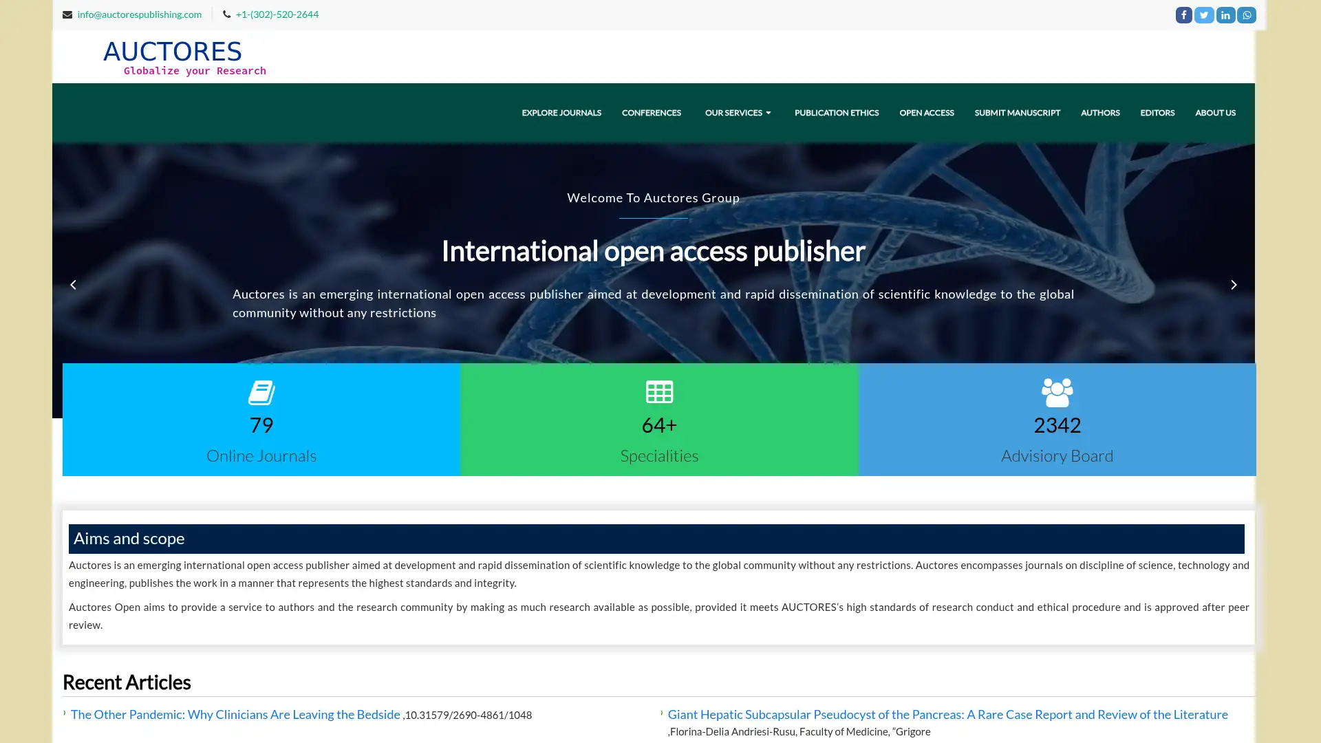1321x743 pixels.
Task: Open the Facebook social icon
Action: (1183, 14)
